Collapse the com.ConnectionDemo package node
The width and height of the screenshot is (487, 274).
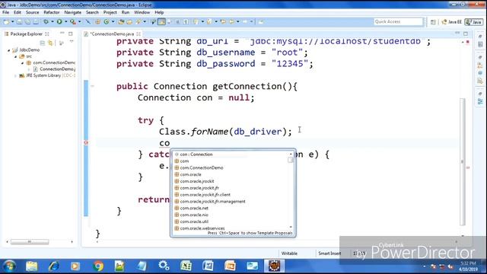pos(22,62)
